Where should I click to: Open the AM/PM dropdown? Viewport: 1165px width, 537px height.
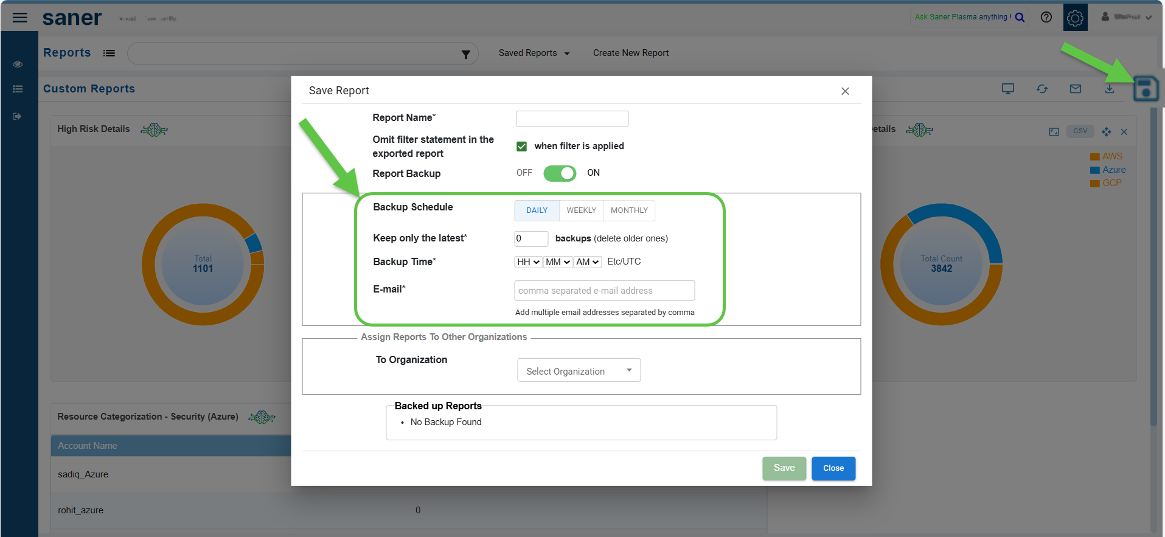(x=587, y=262)
